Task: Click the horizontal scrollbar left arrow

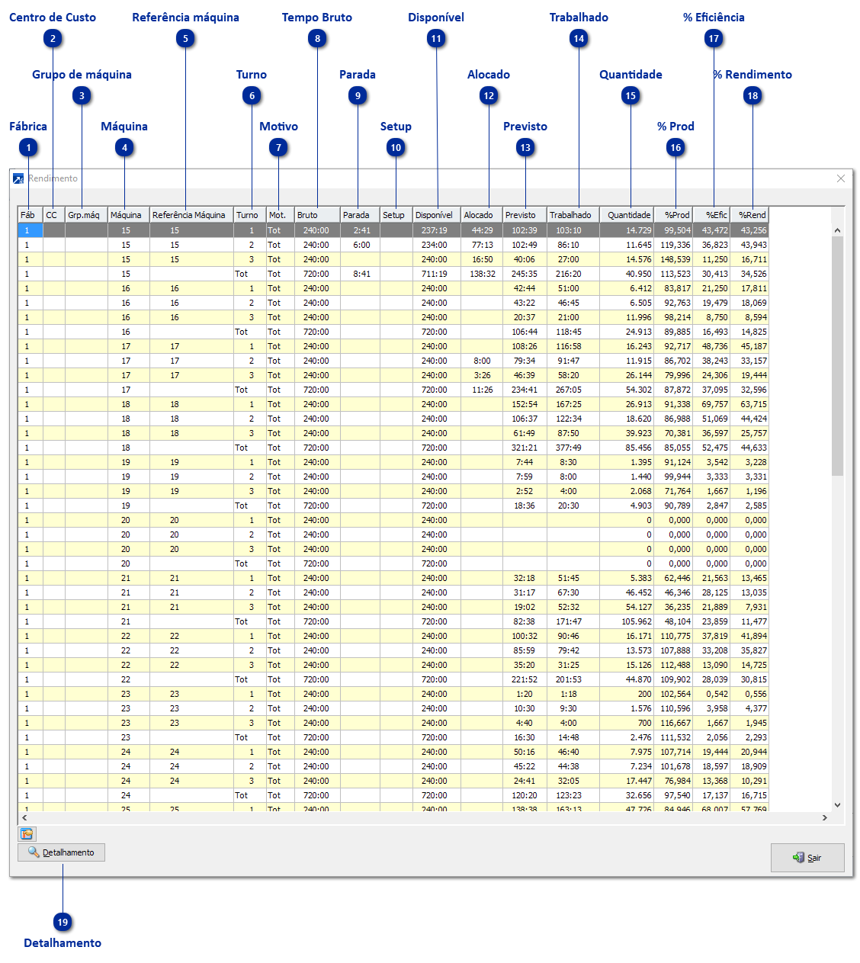Action: [x=24, y=817]
